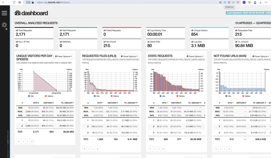
Task: Go to last page of Static Requests table
Action: coord(163,149)
